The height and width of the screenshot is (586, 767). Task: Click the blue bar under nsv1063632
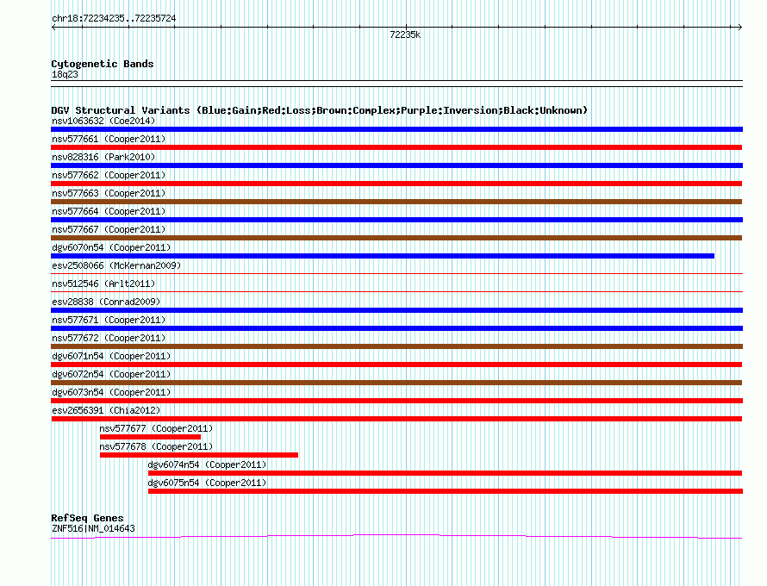pos(396,129)
